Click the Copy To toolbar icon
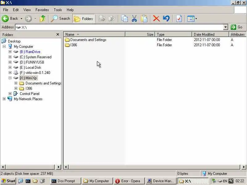Screen dimensions: 247x185 click(112, 18)
